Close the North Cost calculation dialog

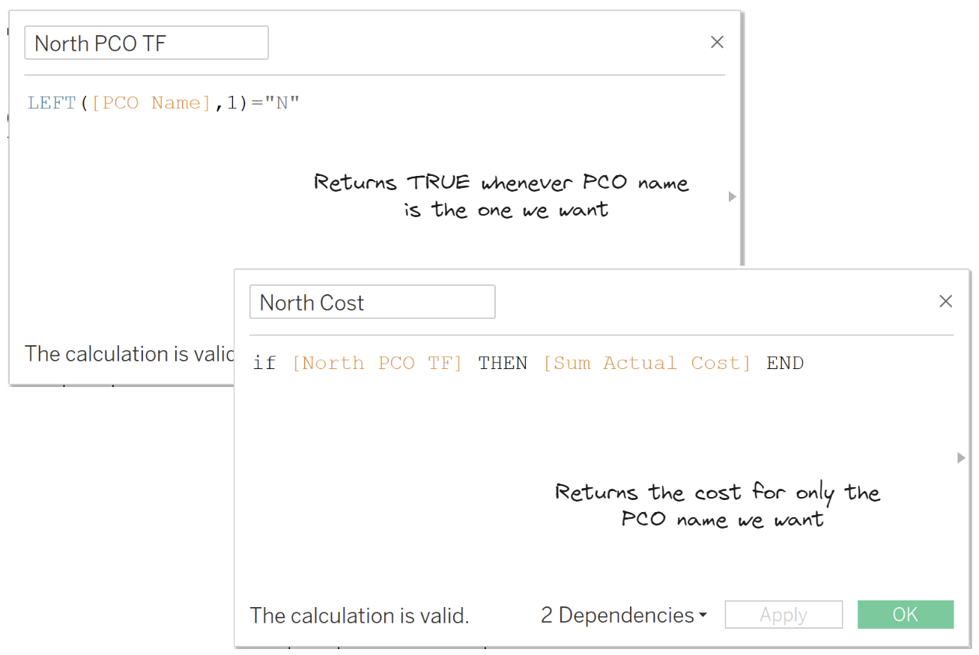pyautogui.click(x=946, y=302)
